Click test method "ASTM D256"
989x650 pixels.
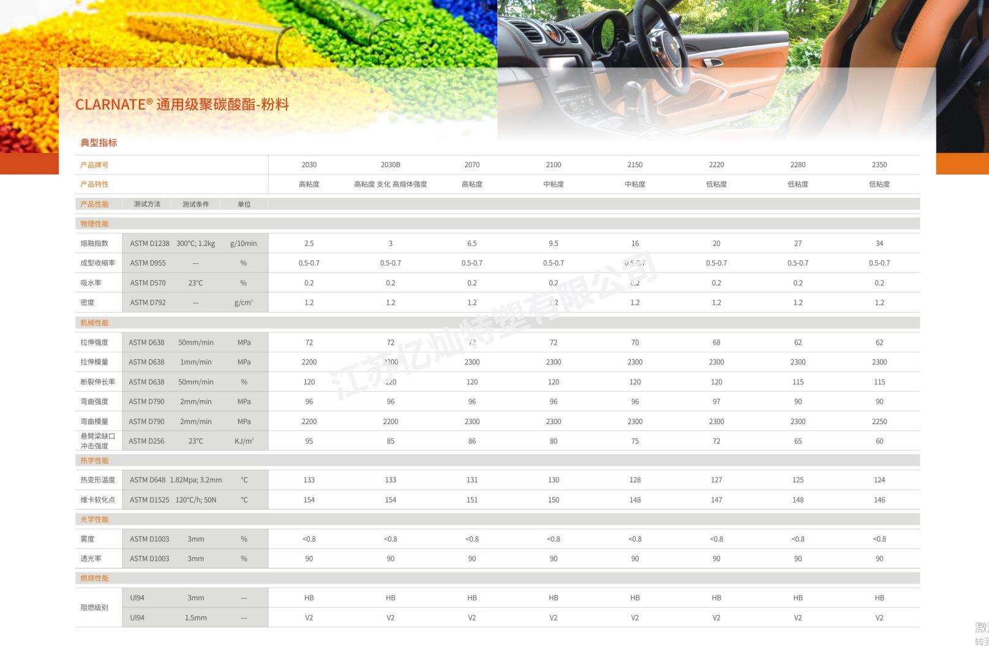tap(147, 441)
